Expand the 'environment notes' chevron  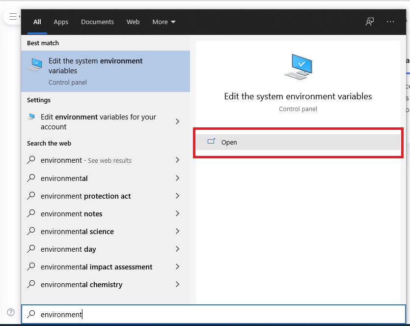click(x=178, y=214)
